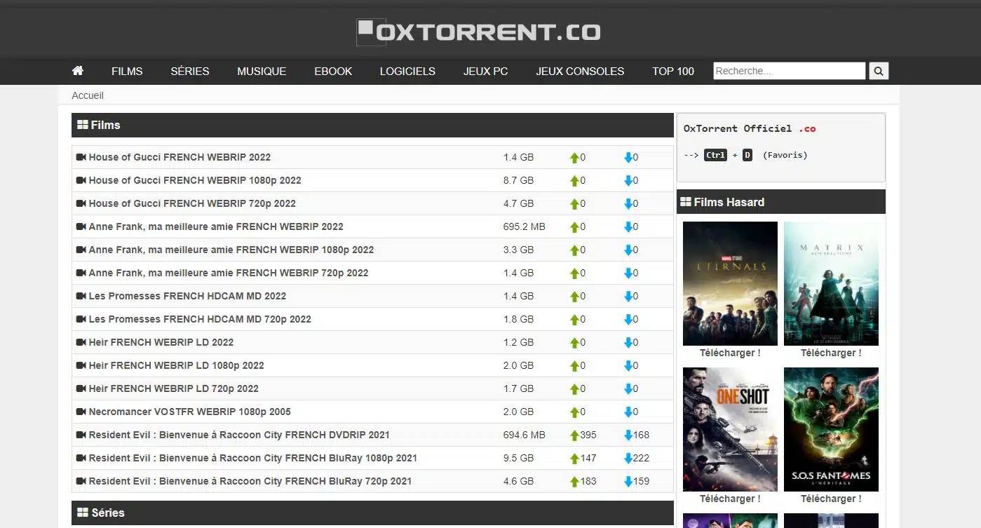Click the 695.2 MB size value

(524, 226)
